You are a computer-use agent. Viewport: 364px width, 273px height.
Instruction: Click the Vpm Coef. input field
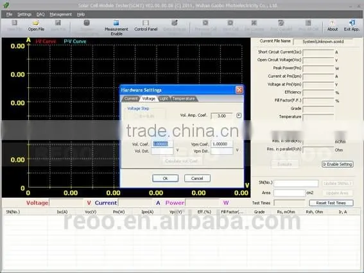click(x=221, y=144)
